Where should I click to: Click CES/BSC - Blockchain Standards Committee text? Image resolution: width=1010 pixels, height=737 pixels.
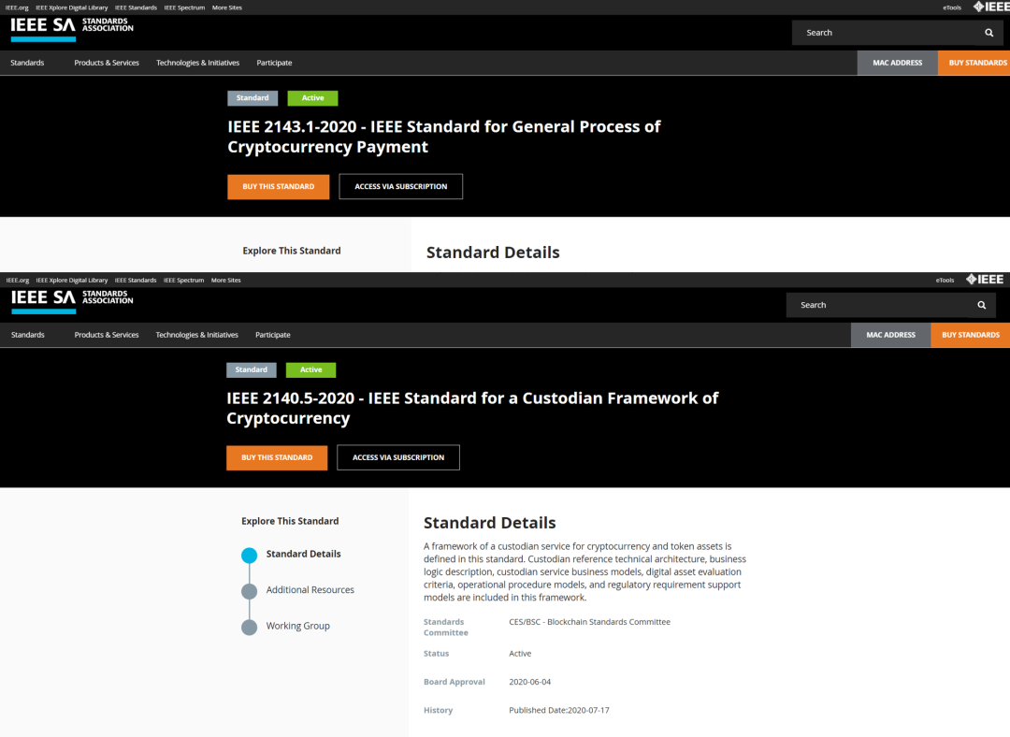(589, 622)
